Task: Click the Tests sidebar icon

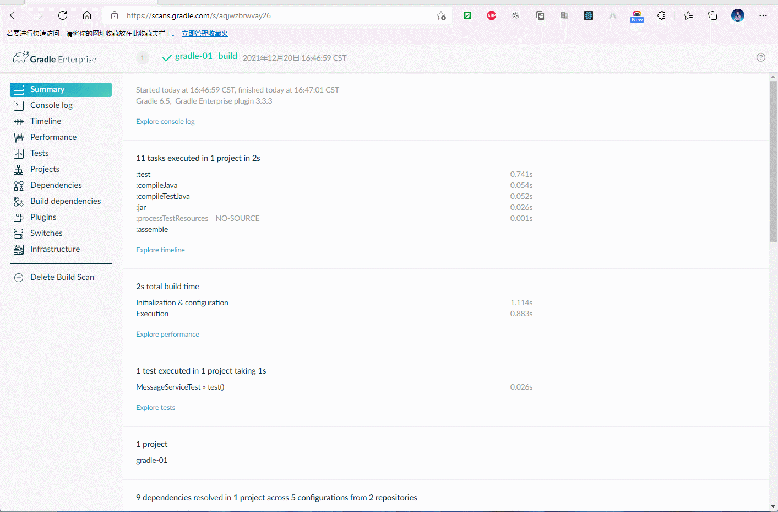Action: tap(19, 153)
